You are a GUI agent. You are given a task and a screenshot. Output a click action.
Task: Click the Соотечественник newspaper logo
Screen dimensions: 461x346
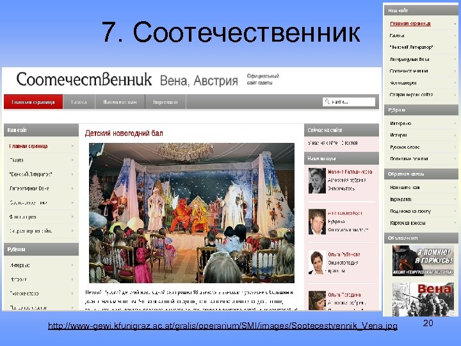[x=84, y=79]
